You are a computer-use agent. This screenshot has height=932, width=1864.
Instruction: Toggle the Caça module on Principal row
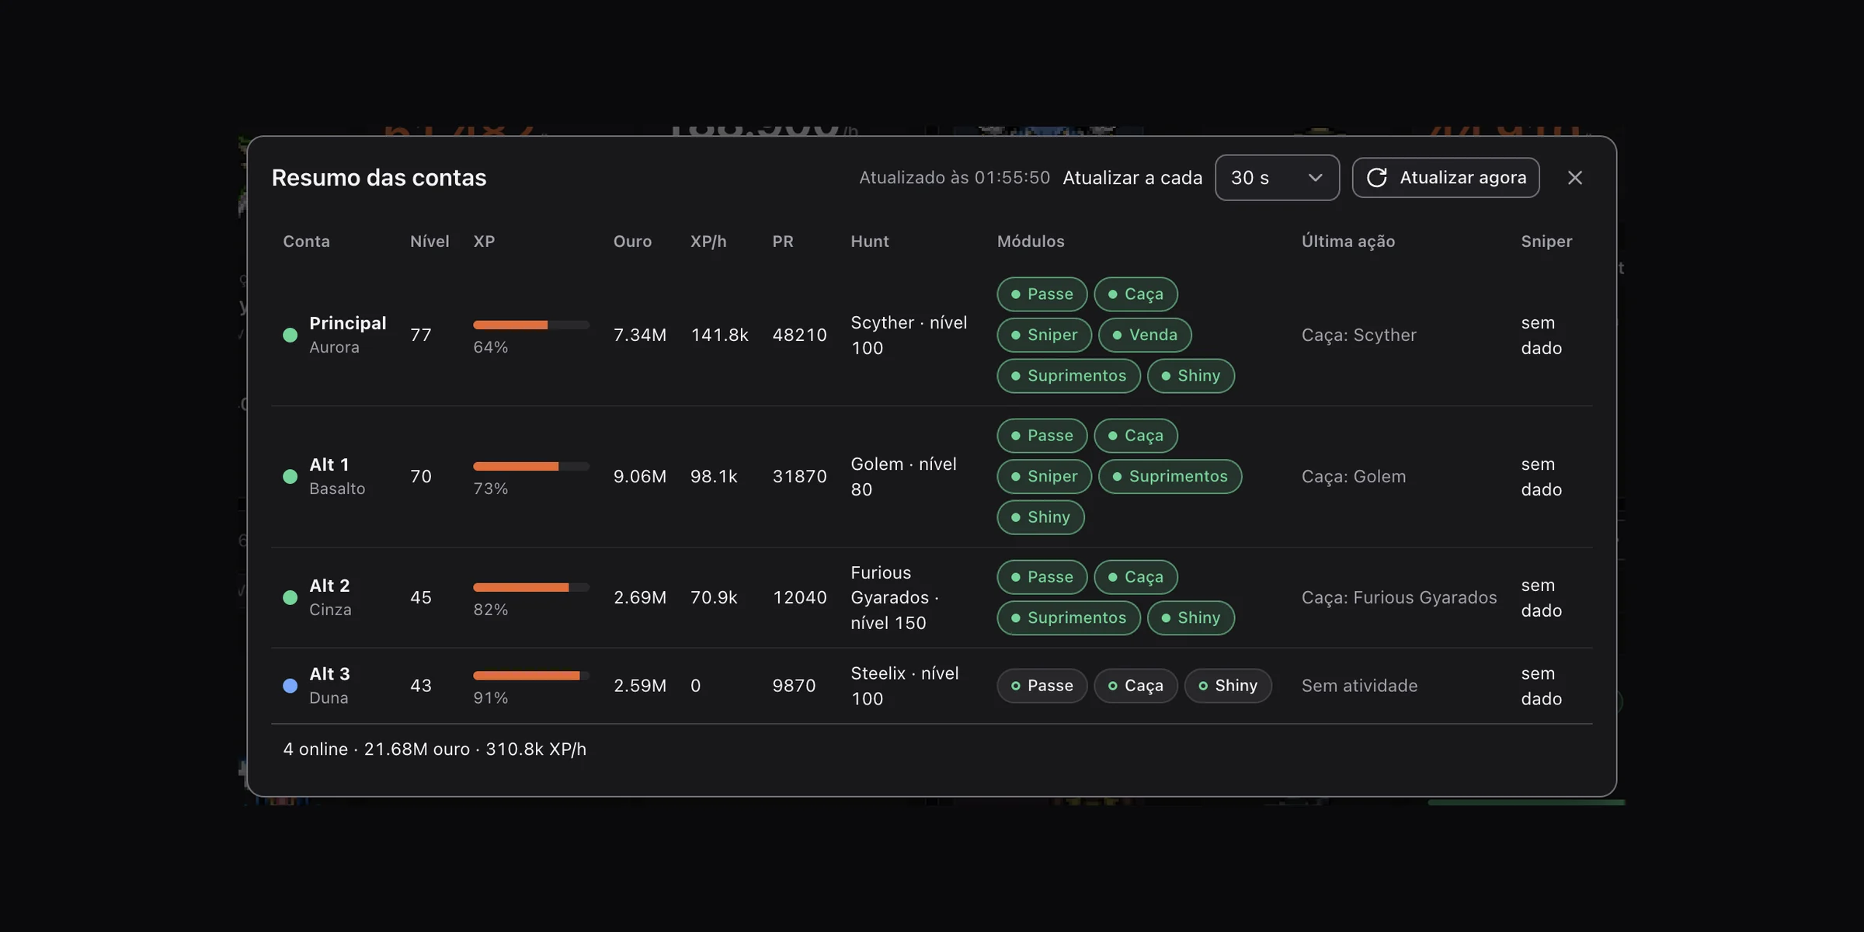pyautogui.click(x=1135, y=294)
